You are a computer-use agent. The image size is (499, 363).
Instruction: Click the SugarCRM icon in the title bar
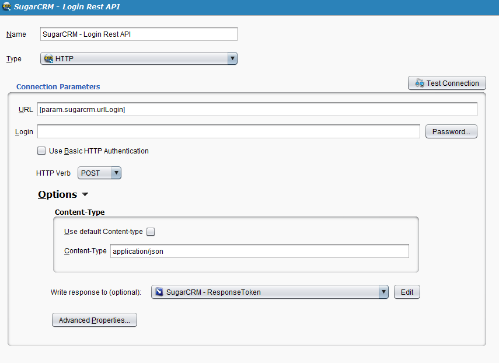point(6,6)
